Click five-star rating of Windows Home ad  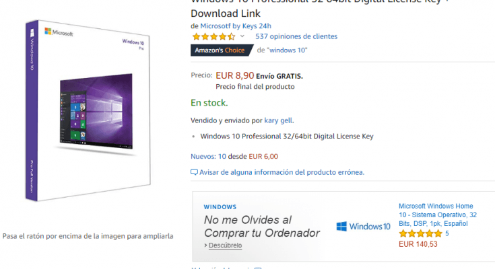click(420, 233)
